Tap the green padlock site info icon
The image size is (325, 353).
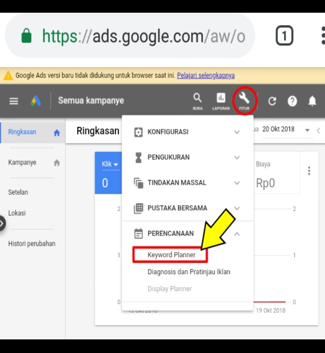coord(26,35)
